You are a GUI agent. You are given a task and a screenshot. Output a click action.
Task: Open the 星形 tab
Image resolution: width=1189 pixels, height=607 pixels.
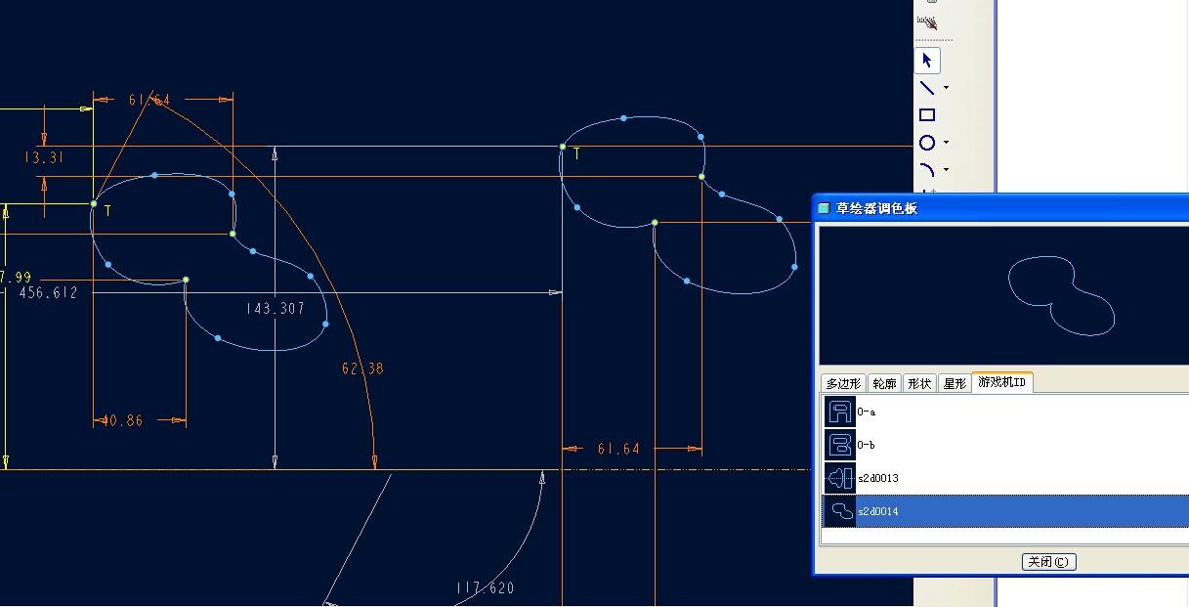(954, 382)
